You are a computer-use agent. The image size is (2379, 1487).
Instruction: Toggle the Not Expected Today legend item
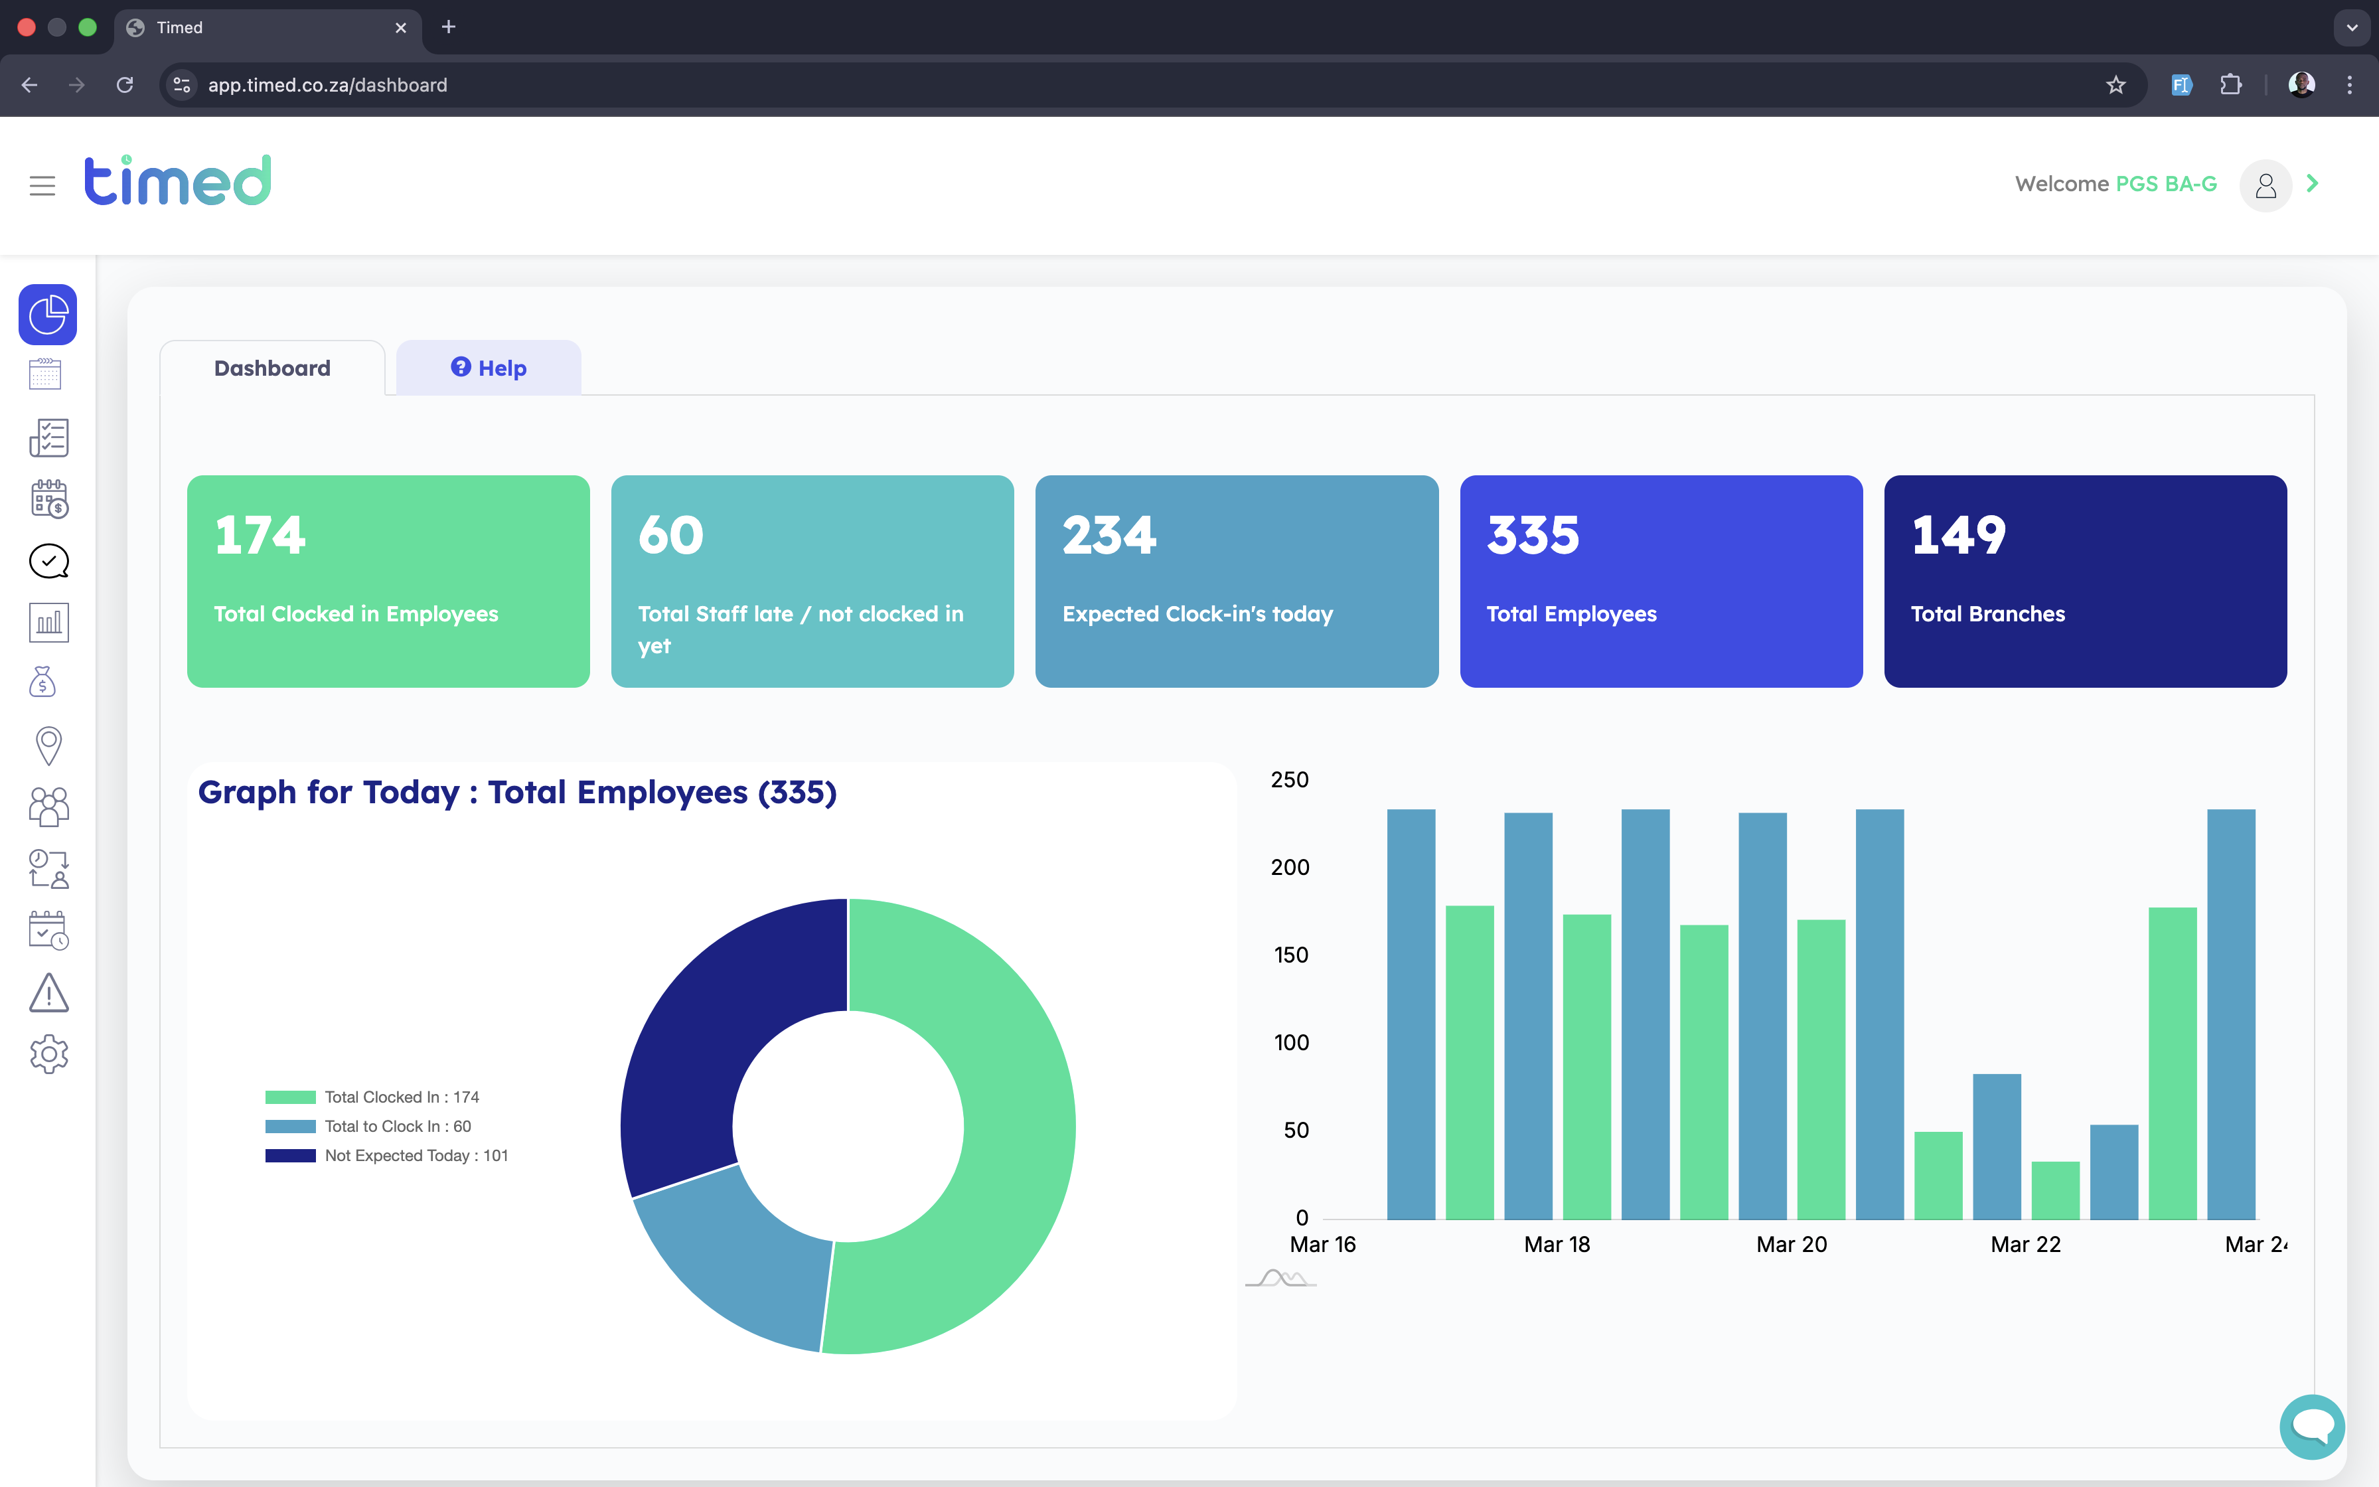(x=386, y=1156)
